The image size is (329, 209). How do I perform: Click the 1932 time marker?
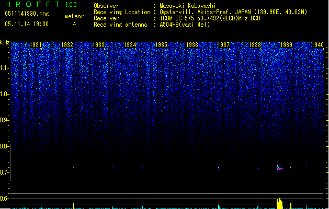[67, 45]
